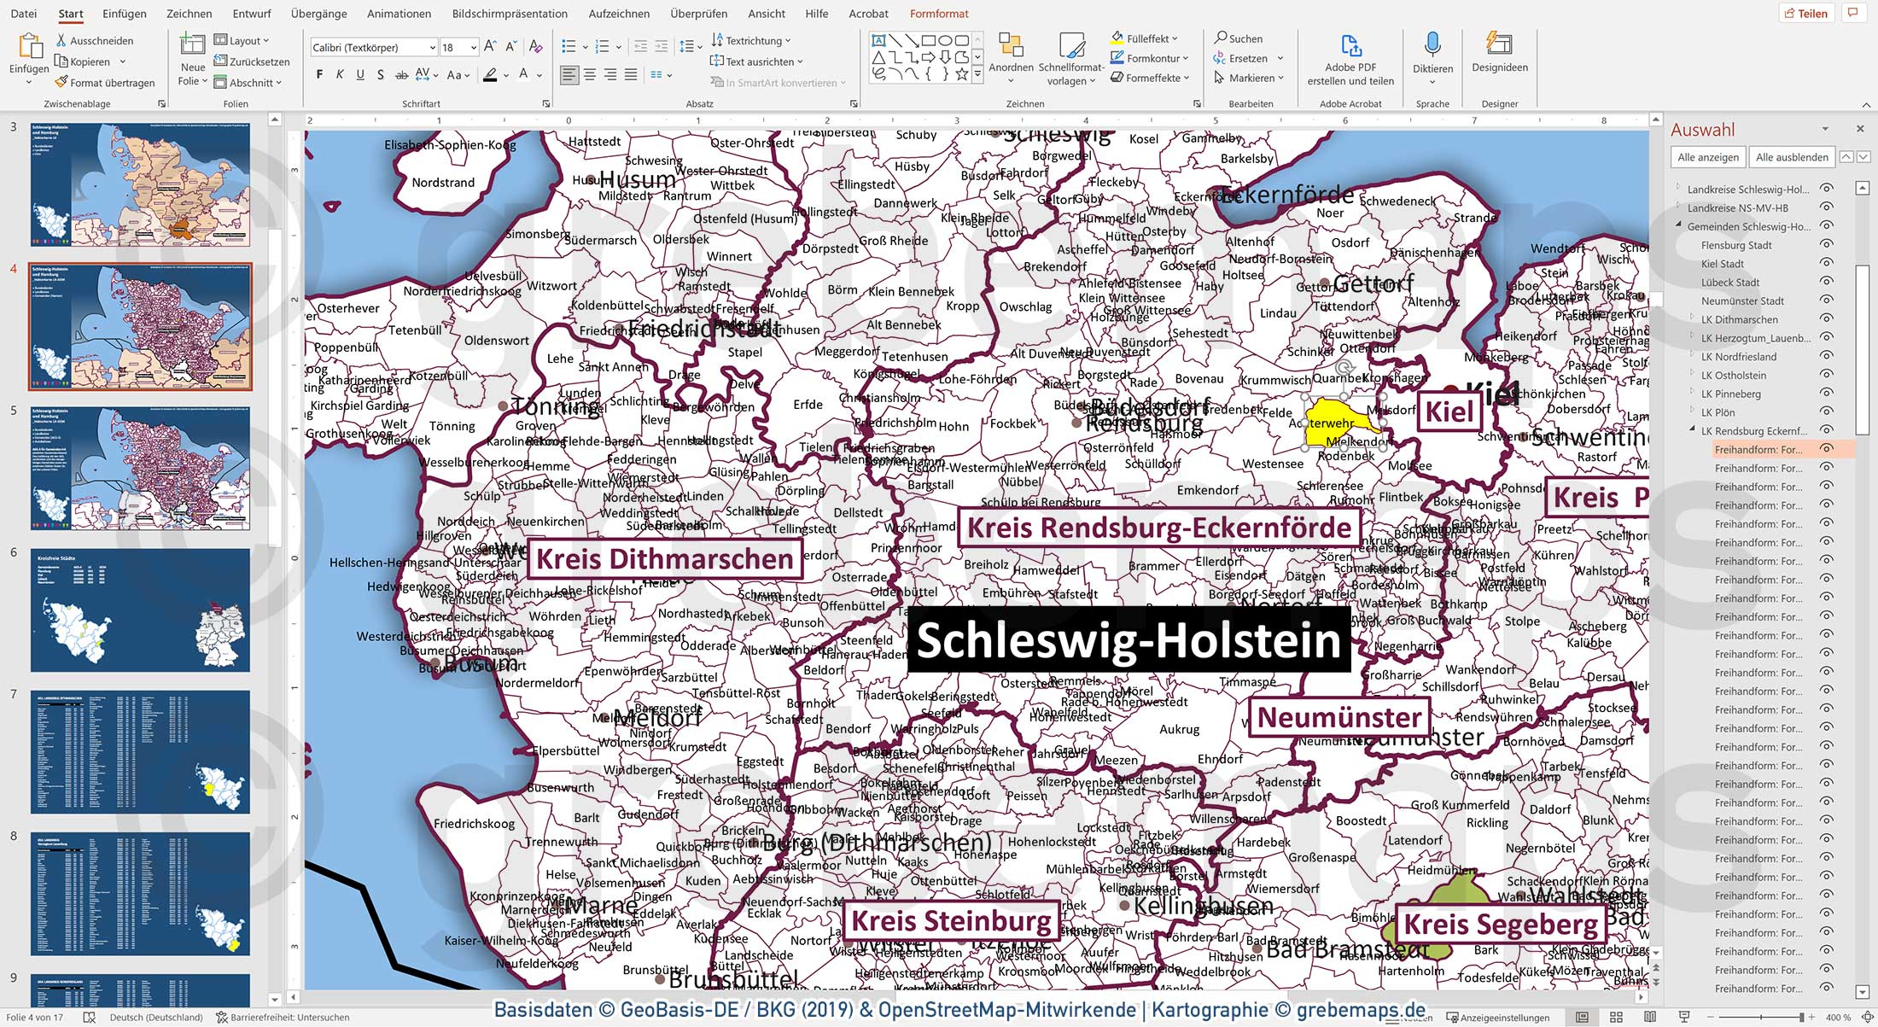
Task: Hide Flensburg Stadt object
Action: pos(1826,245)
